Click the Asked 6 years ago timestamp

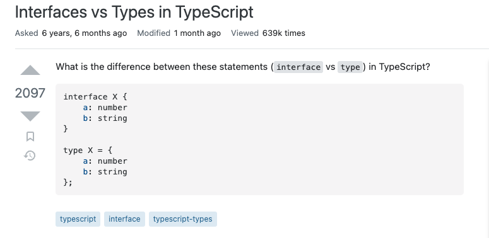(71, 33)
